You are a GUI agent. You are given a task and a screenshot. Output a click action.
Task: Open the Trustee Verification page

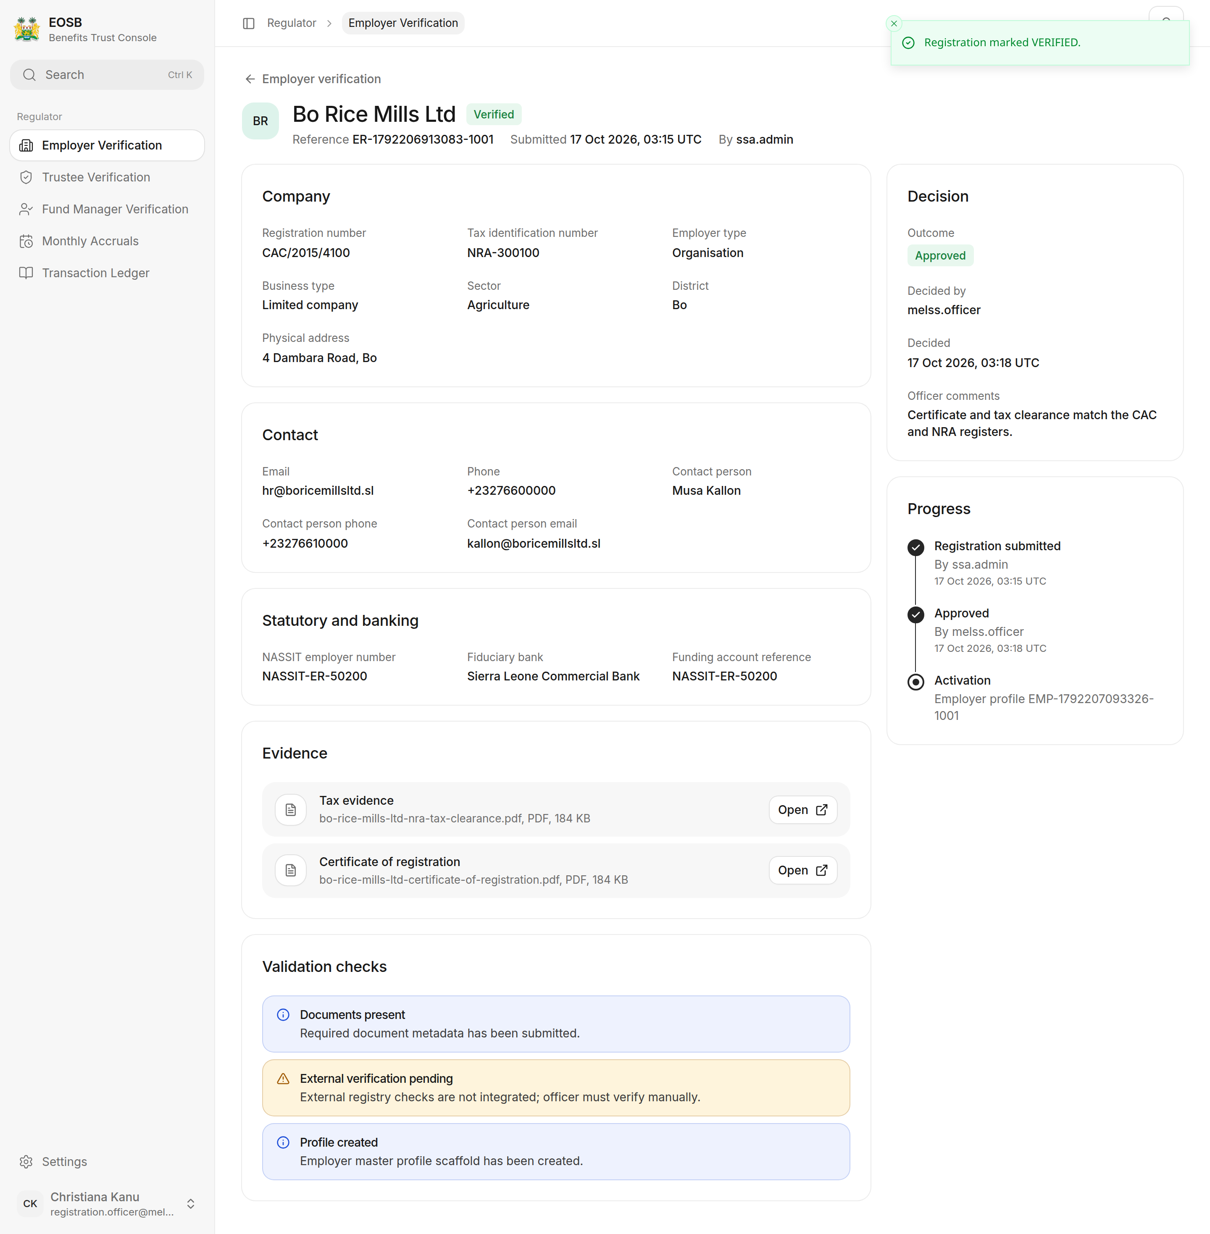(107, 177)
